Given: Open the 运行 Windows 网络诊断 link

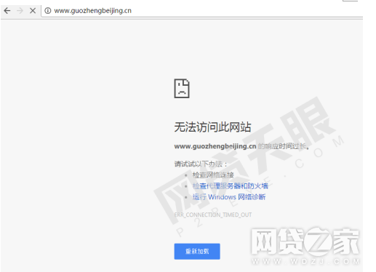Looking at the screenshot, I should tap(229, 197).
